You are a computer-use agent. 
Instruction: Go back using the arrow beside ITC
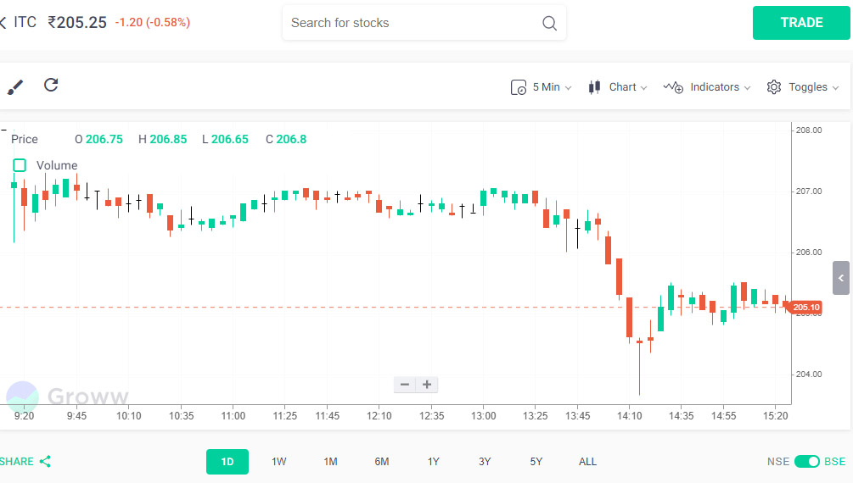(3, 22)
